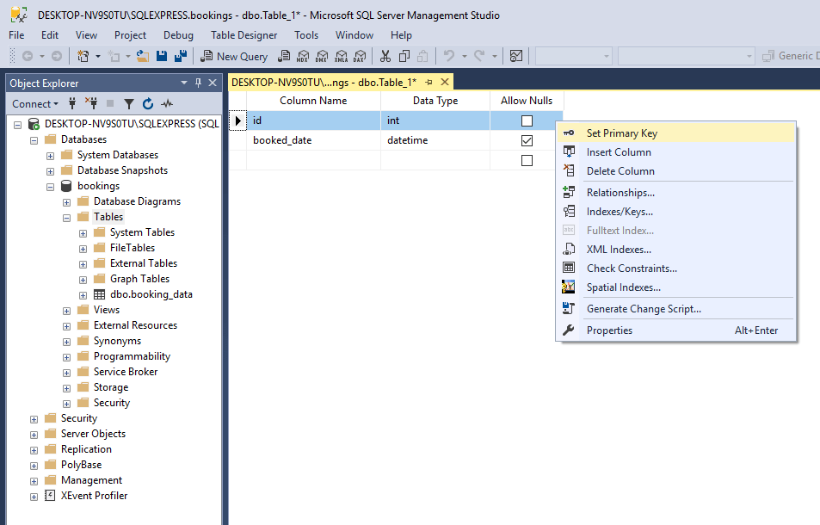Open the XML Indexes... context menu entry
Image resolution: width=820 pixels, height=525 pixels.
tap(675, 250)
